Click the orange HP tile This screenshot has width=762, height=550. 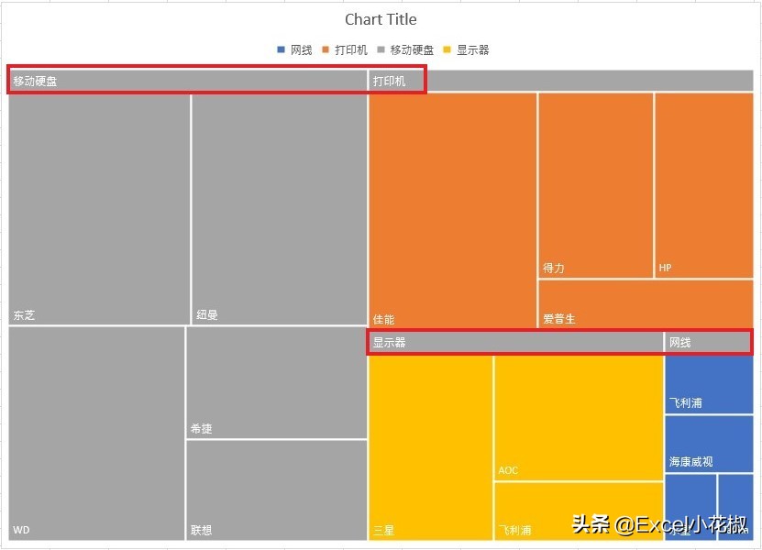point(703,185)
